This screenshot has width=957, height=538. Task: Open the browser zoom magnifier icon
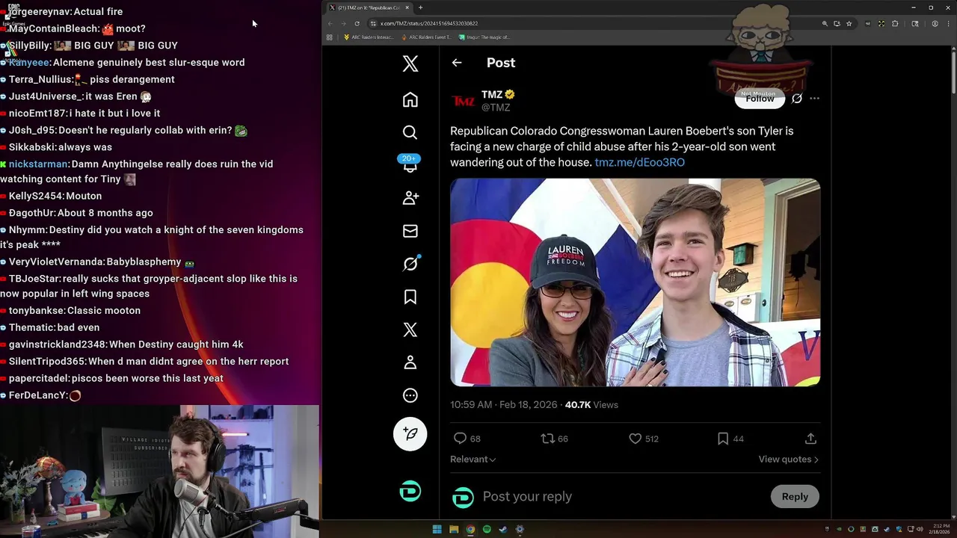[x=825, y=23]
